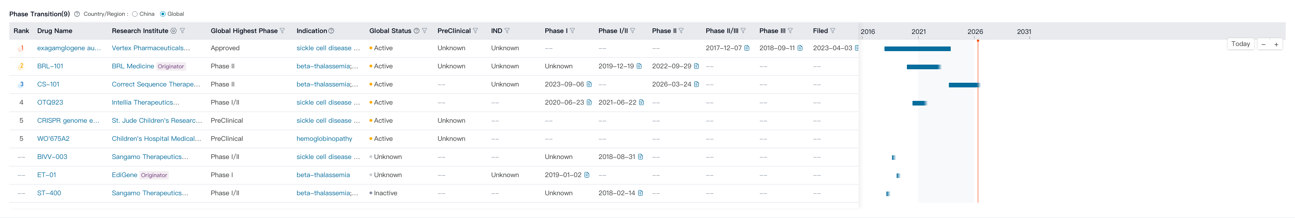Screen dimensions: 1295x218
Task: Open the Global Status filter dropdown
Action: click(425, 31)
